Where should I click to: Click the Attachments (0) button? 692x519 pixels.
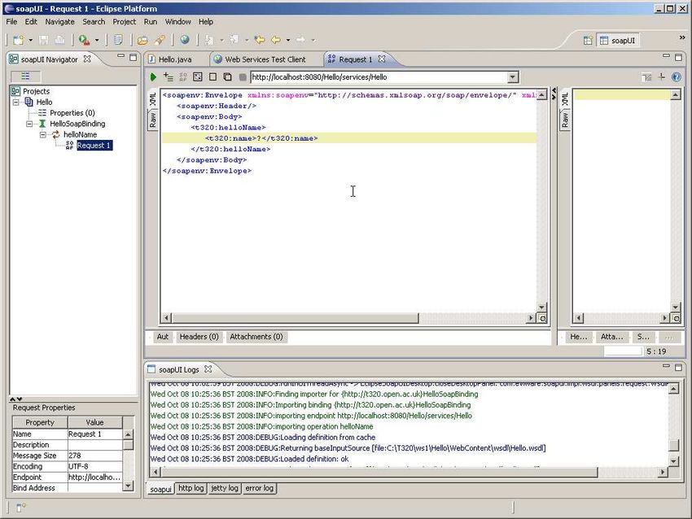[x=256, y=337]
